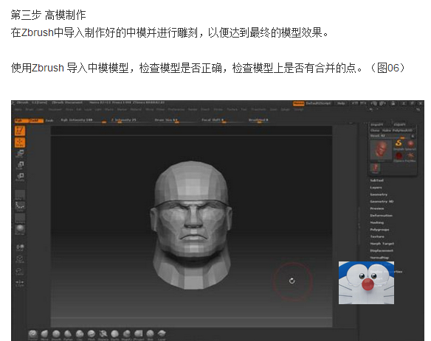Select the large red head tool thumbnail
The width and height of the screenshot is (431, 341).
click(x=381, y=150)
